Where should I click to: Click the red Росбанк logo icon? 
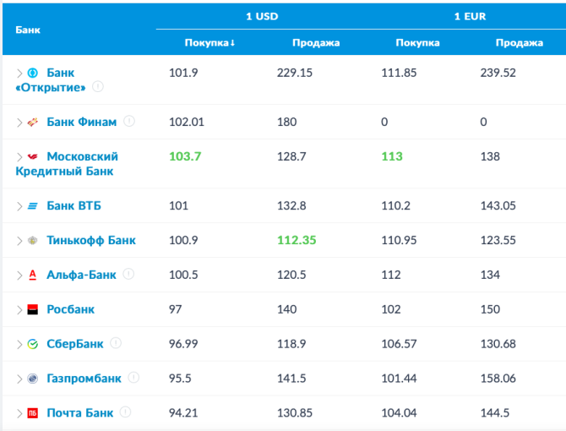(33, 309)
